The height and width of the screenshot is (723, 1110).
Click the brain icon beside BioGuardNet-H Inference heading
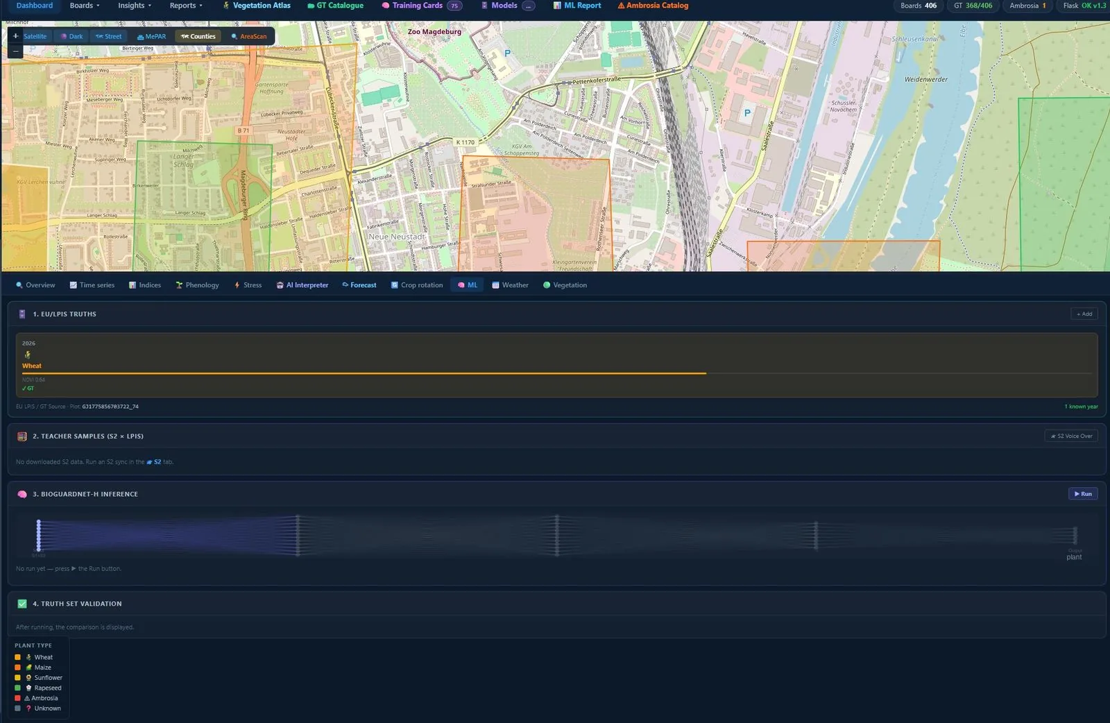(22, 494)
